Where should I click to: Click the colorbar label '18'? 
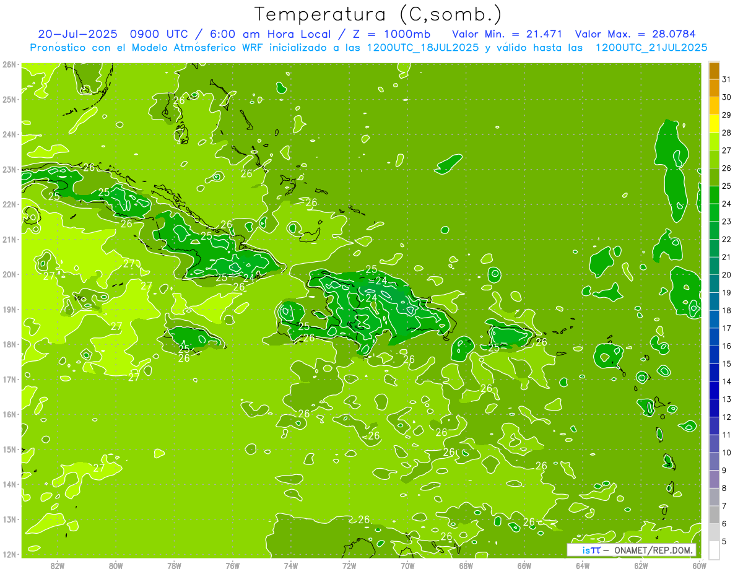[x=726, y=310]
